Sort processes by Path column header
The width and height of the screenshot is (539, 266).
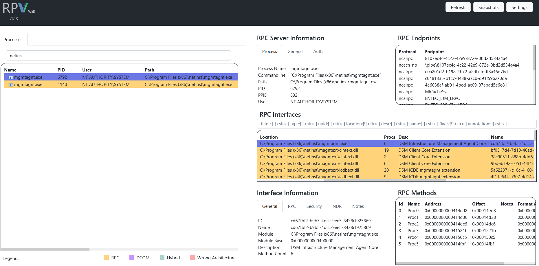pos(149,70)
